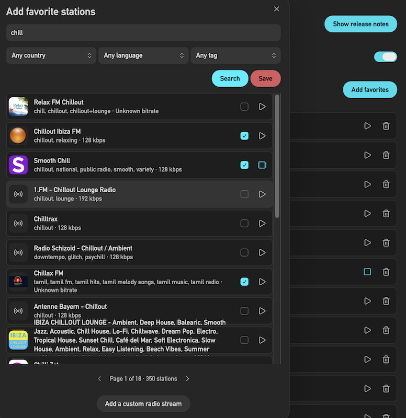This screenshot has width=406, height=418.
Task: Go to the next results page
Action: point(187,379)
